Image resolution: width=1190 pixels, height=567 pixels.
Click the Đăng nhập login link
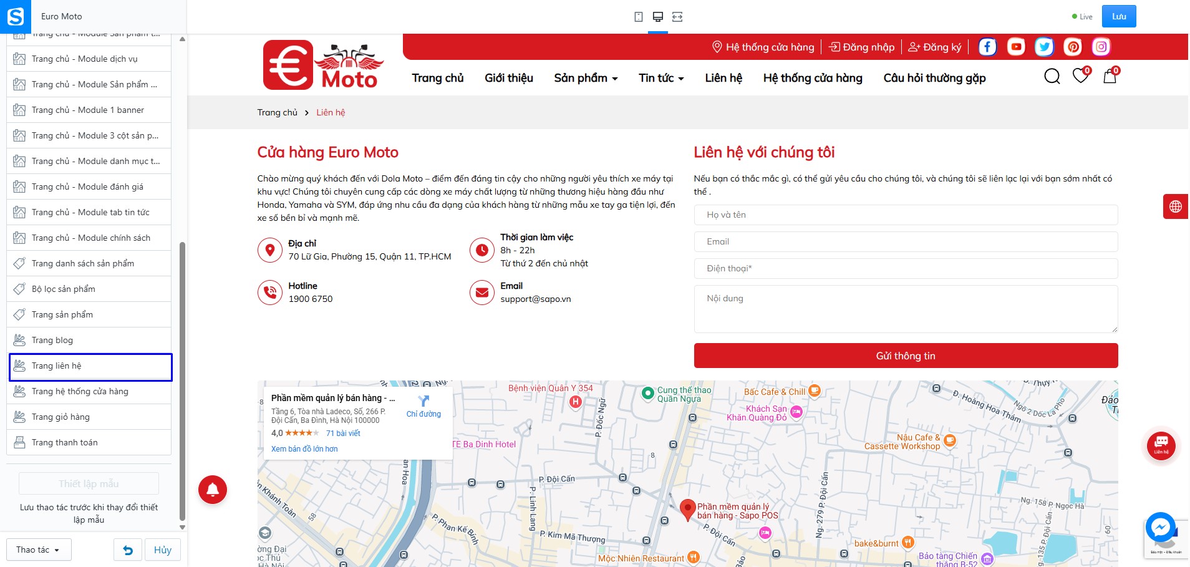(x=862, y=47)
